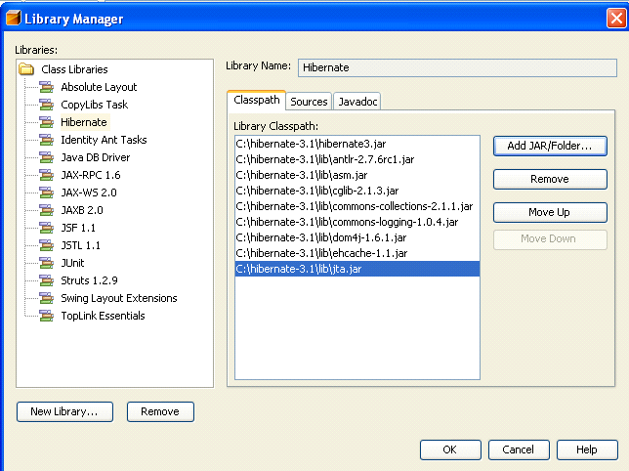Select JAX-RPC 1.6 library
The height and width of the screenshot is (471, 629).
coord(91,175)
